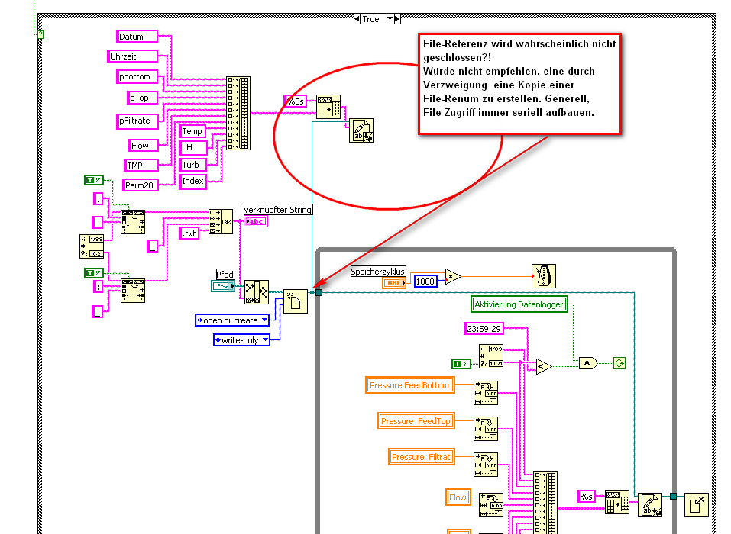Viewport: 731px width, 534px height.
Task: Click the Number To Fractional String node for Pressure FeedBottom
Action: click(486, 393)
